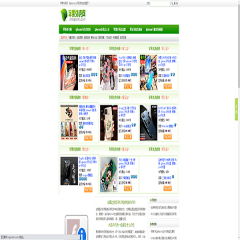Open the rainbow transparent case thumbnail
This screenshot has width=240, height=240.
(69, 73)
